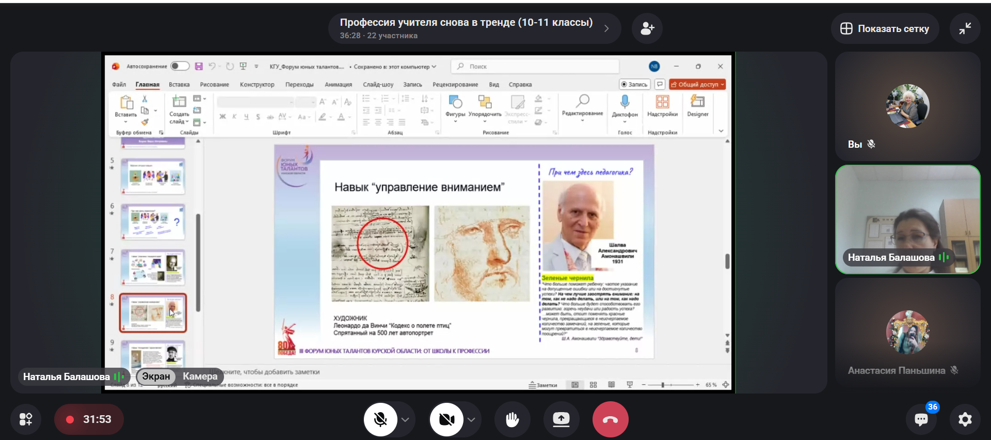Viewport: 991px width, 440px height.
Task: Start screen sharing with the share icon
Action: [561, 419]
